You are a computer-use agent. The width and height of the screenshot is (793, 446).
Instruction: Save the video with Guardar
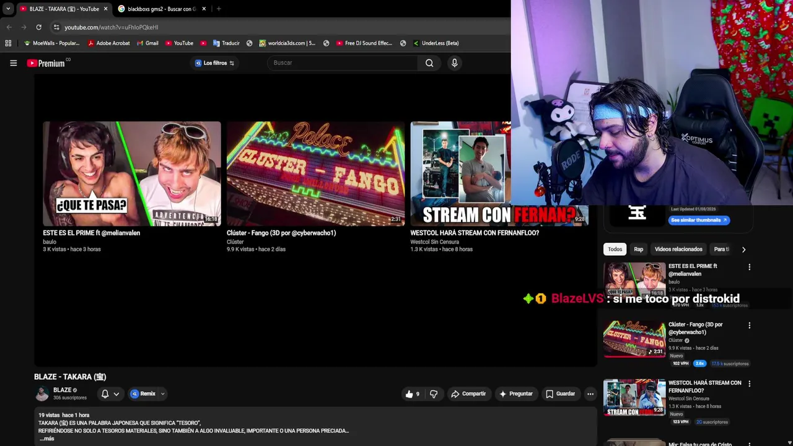click(560, 394)
